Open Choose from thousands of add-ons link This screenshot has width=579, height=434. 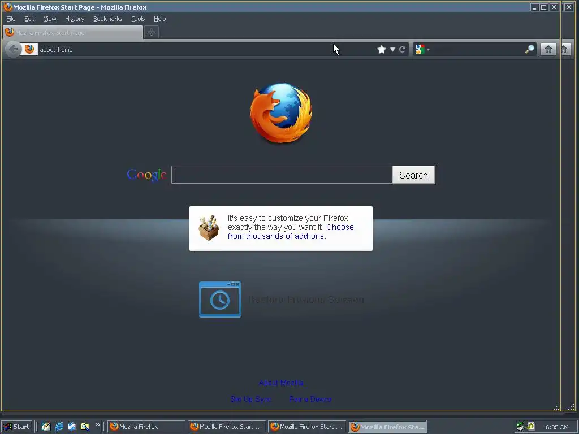click(291, 232)
